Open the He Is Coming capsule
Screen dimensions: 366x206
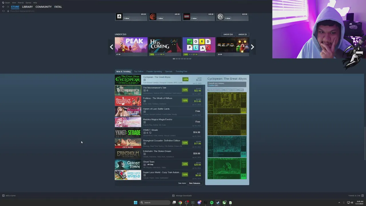click(x=165, y=47)
